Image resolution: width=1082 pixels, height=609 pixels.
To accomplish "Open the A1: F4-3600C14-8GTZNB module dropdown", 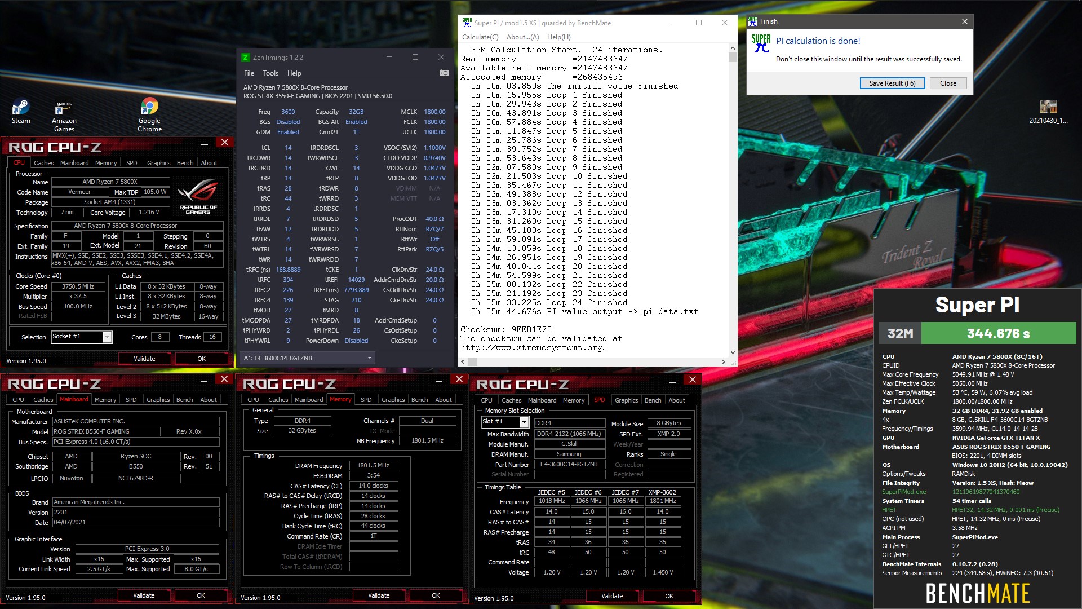I will (x=308, y=358).
